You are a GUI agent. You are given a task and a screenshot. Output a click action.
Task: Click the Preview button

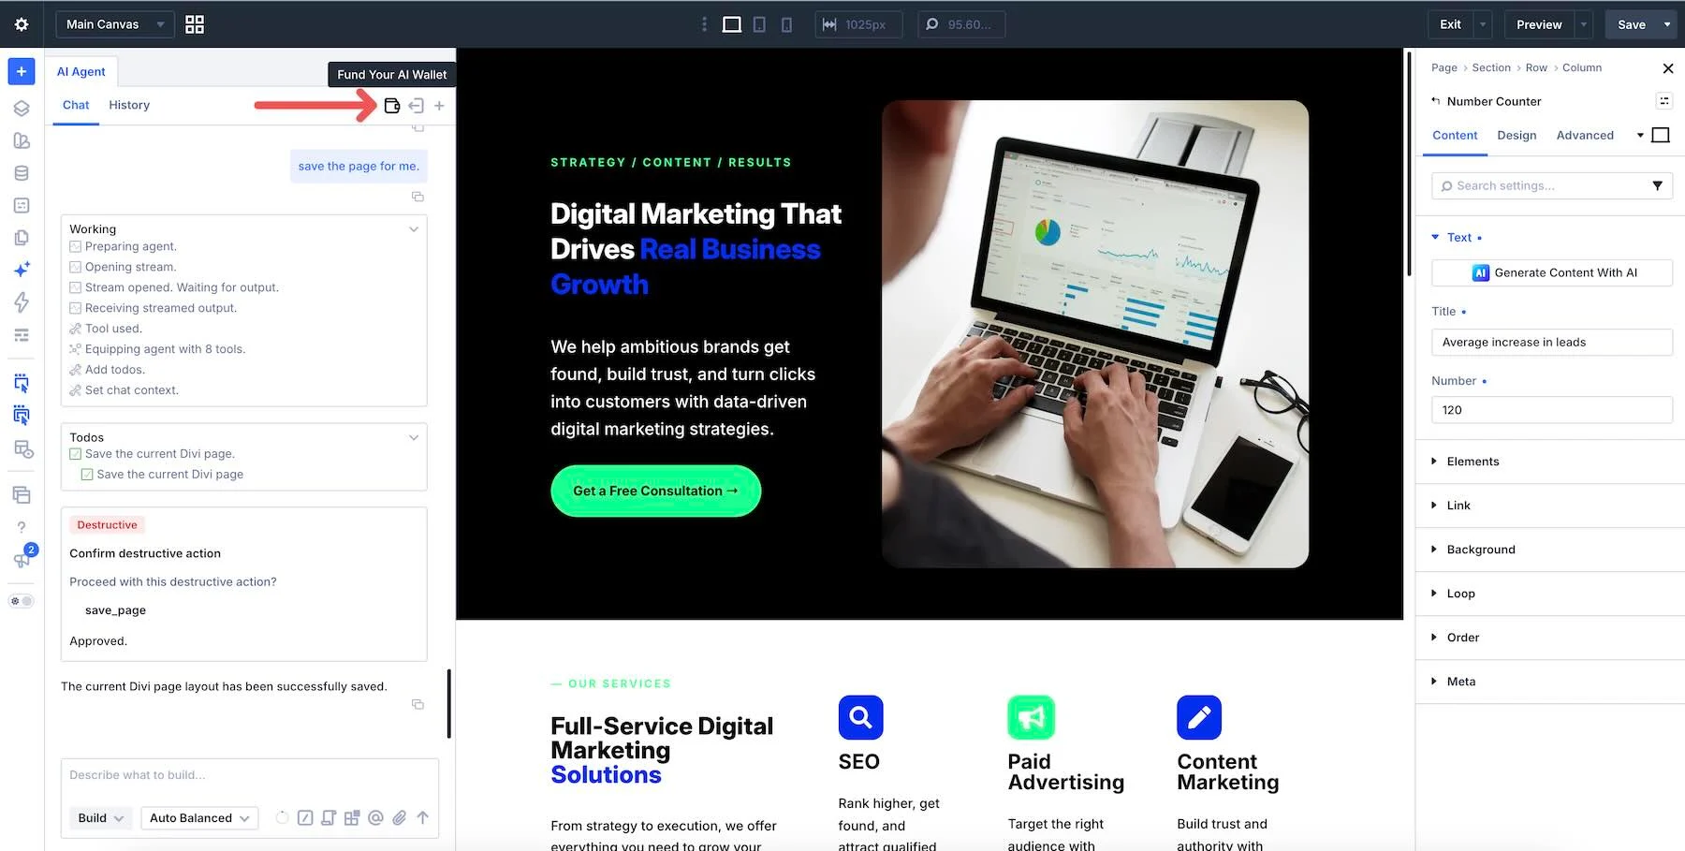coord(1539,24)
